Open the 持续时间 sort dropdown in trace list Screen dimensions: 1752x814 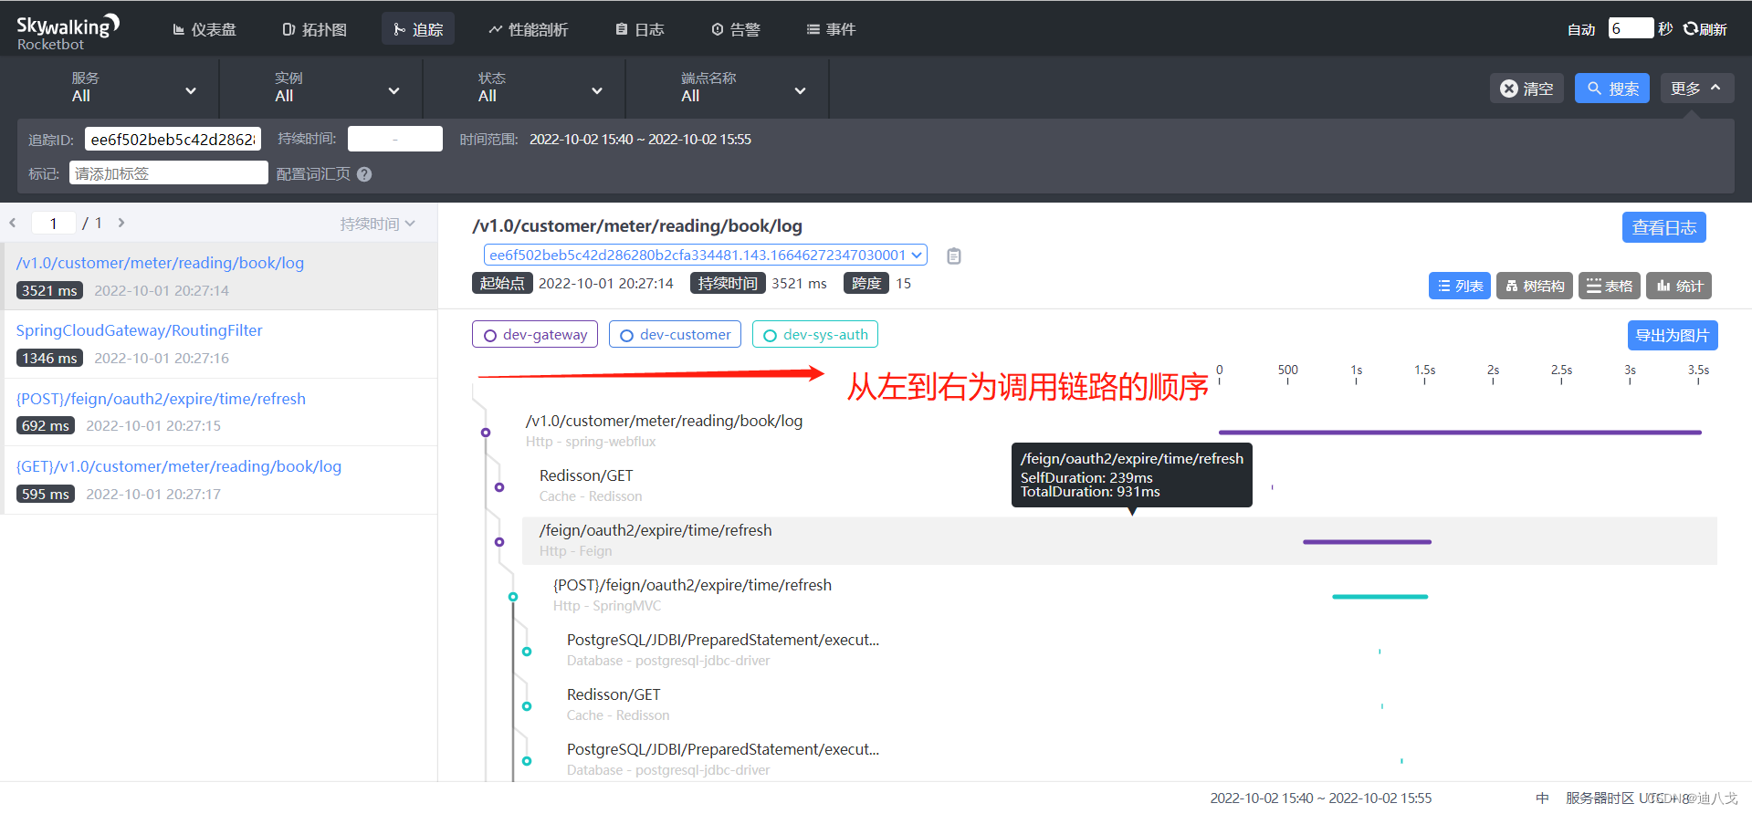(377, 224)
